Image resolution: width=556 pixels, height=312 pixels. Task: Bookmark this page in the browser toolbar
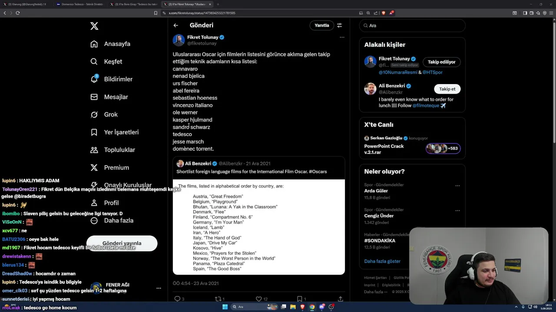[x=156, y=13]
